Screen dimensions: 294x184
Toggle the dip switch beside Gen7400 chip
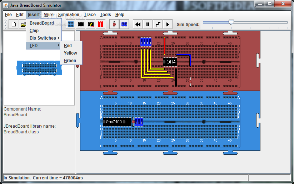139,122
